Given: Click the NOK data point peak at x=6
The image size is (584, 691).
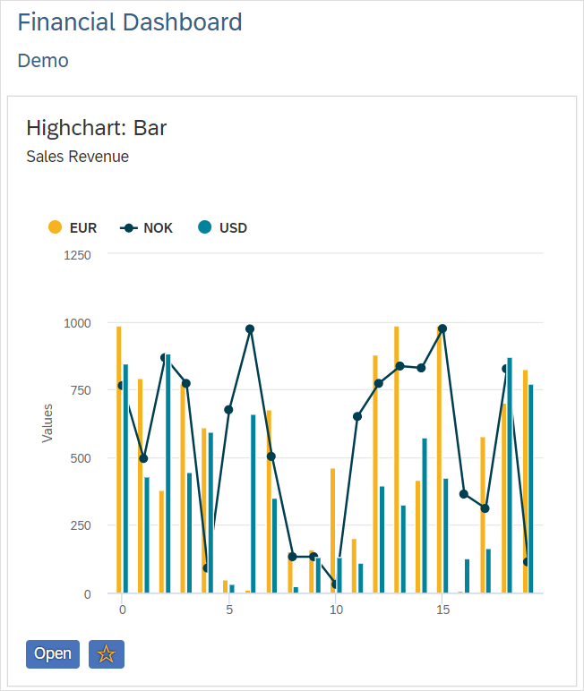Looking at the screenshot, I should coord(250,328).
